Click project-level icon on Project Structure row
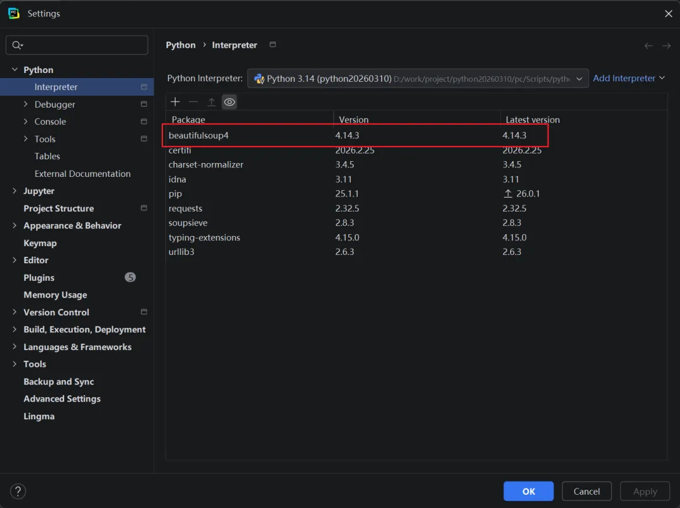The width and height of the screenshot is (680, 508). tap(144, 208)
